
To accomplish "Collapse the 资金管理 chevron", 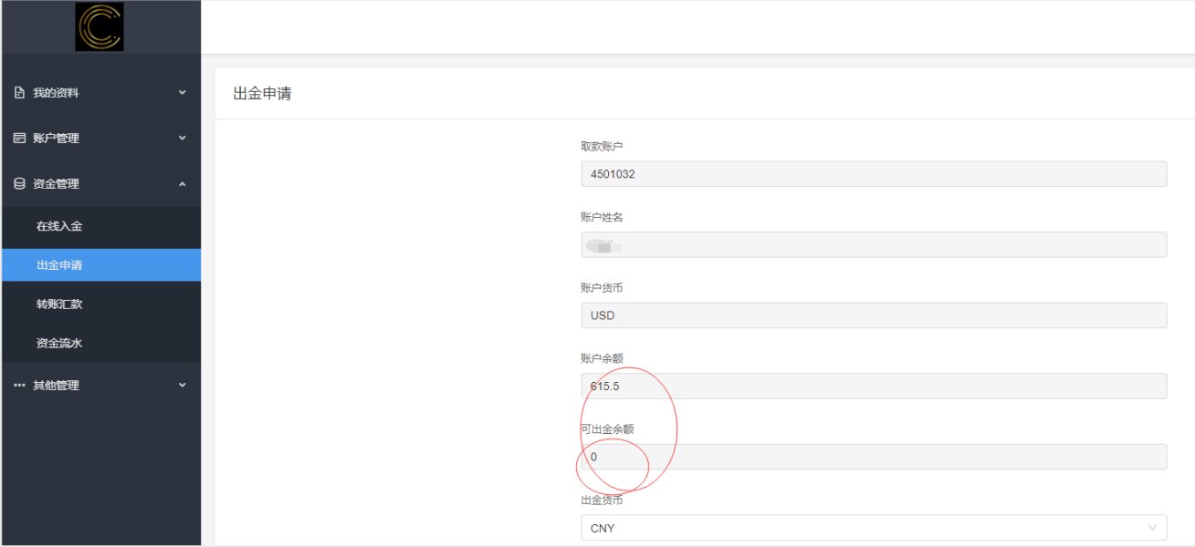I will [182, 184].
